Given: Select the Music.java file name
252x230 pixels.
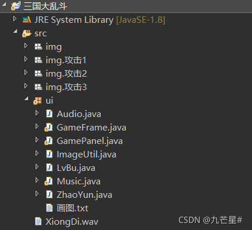Looking at the screenshot, I should point(79,181).
